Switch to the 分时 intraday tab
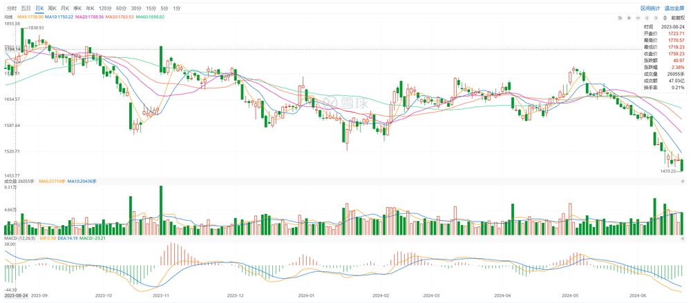The image size is (691, 303). click(11, 8)
